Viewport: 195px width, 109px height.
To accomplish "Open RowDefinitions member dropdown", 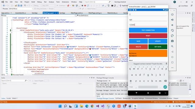I will [102, 15].
